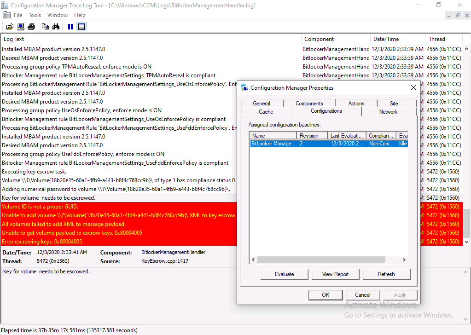This screenshot has height=335, width=471.
Task: Click the Open on server toolbar icon
Action: click(21, 27)
